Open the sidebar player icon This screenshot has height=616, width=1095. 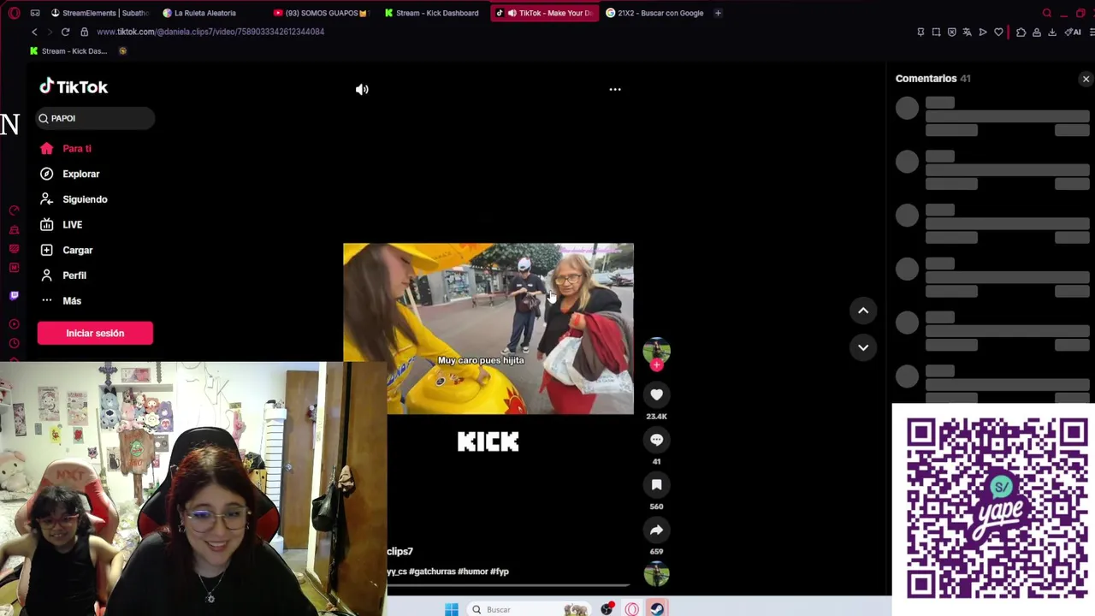[x=14, y=324]
